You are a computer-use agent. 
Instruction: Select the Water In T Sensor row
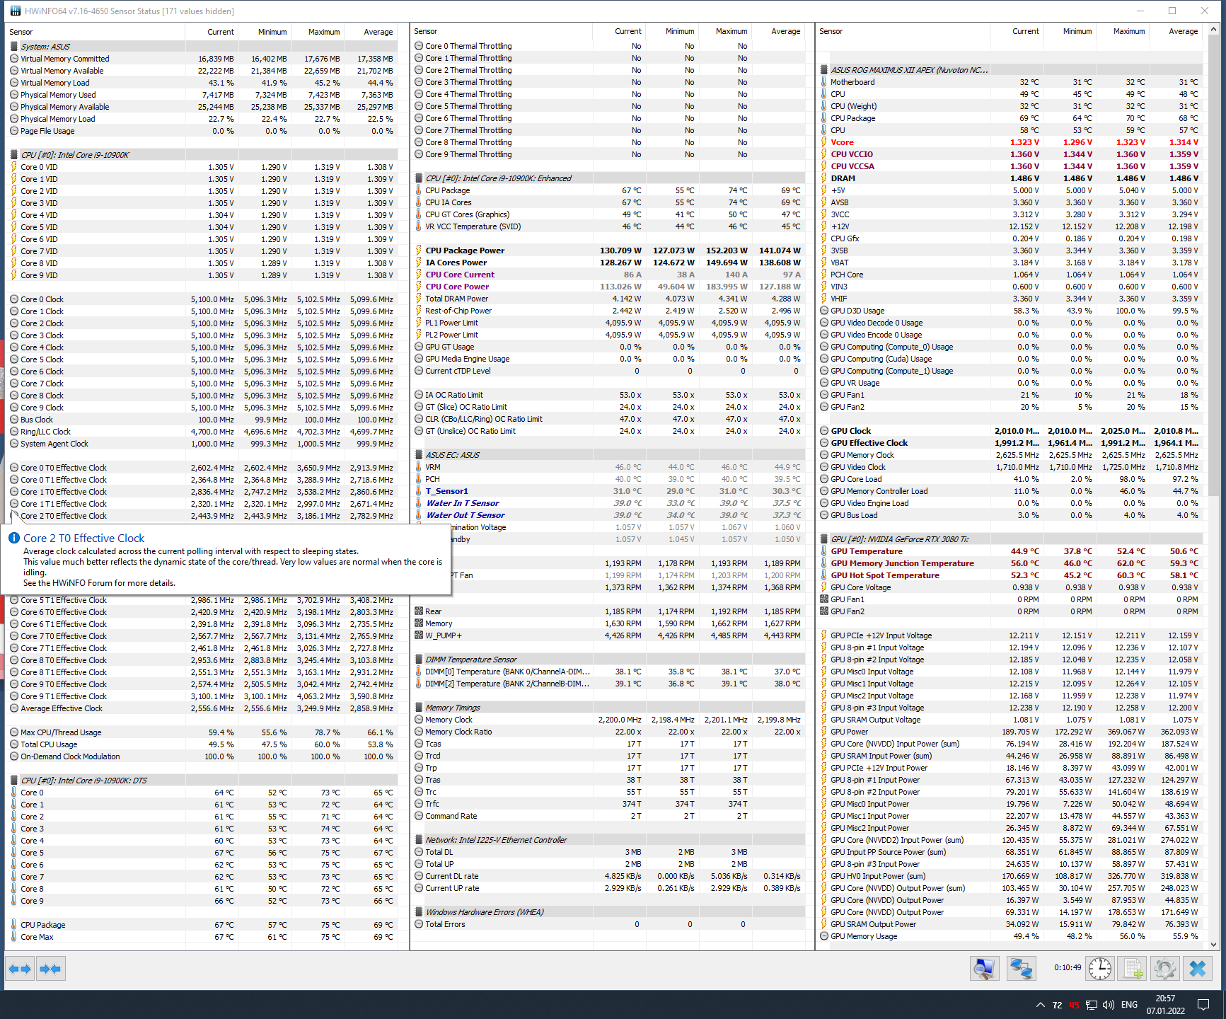point(608,503)
